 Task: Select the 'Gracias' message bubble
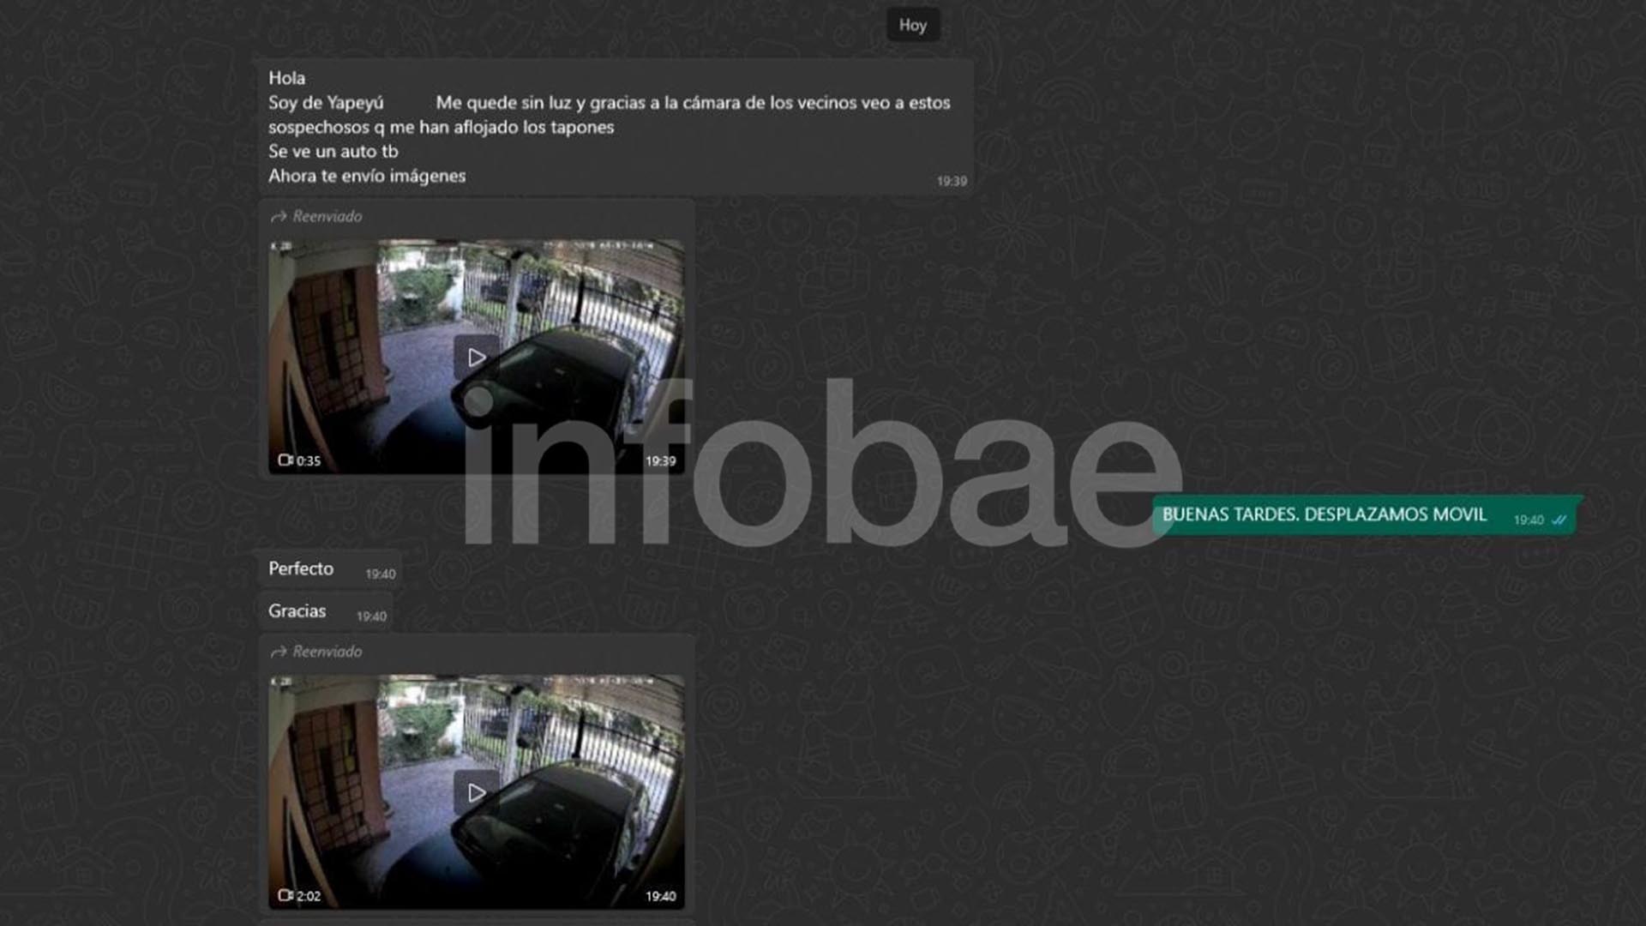324,611
